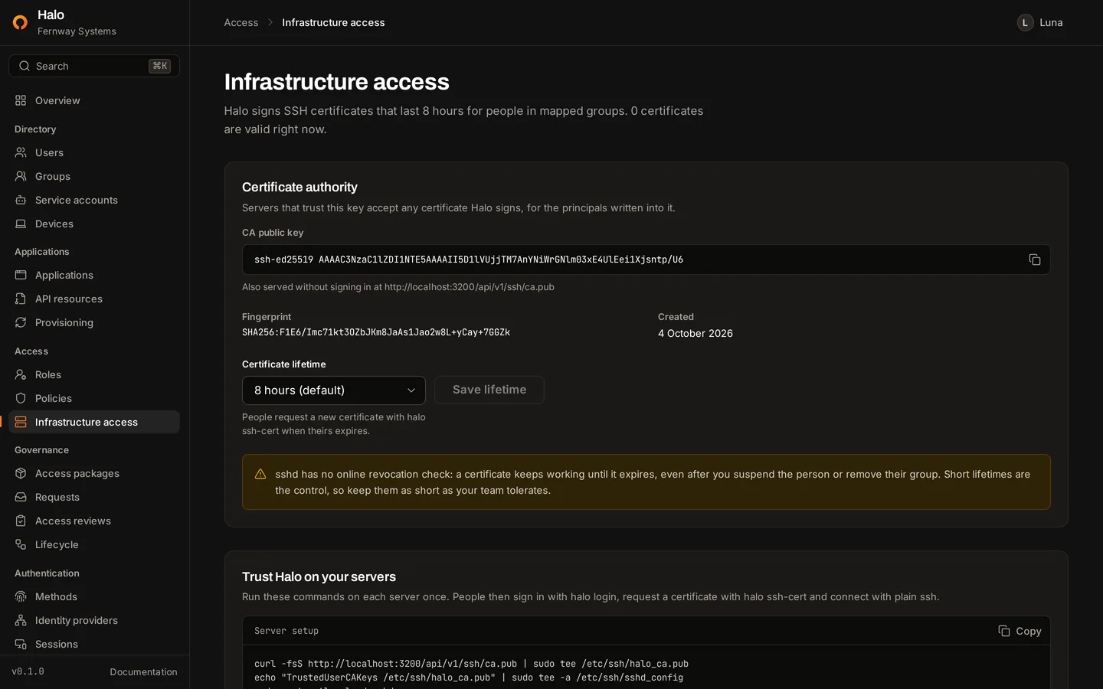Screen dimensions: 1103x689
Task: Click the Access reviews clipboard icon
Action: coord(21,521)
